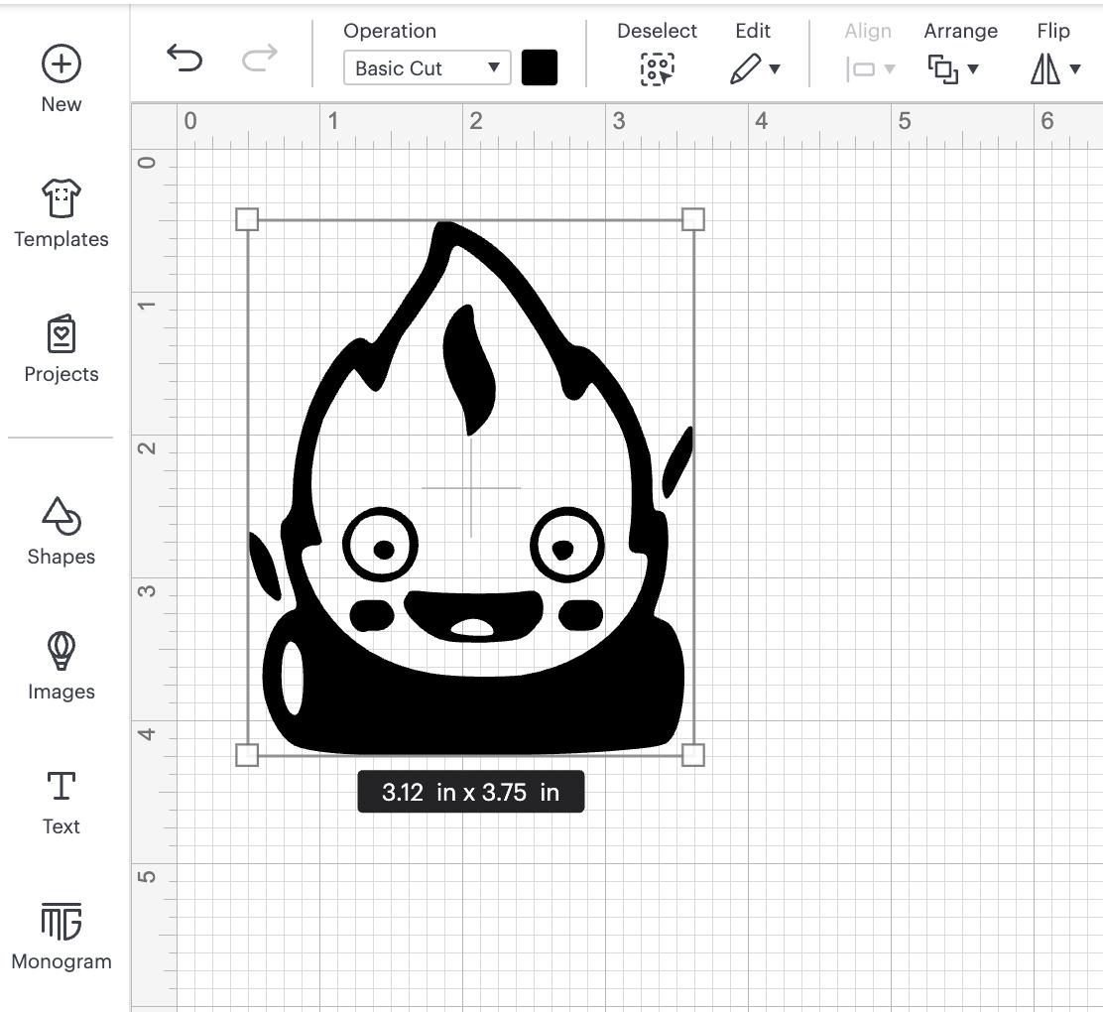Click the Flip label in toolbar
Screen dimensions: 1103x1012
pyautogui.click(x=1052, y=31)
